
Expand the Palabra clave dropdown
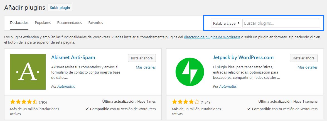[x=226, y=23]
